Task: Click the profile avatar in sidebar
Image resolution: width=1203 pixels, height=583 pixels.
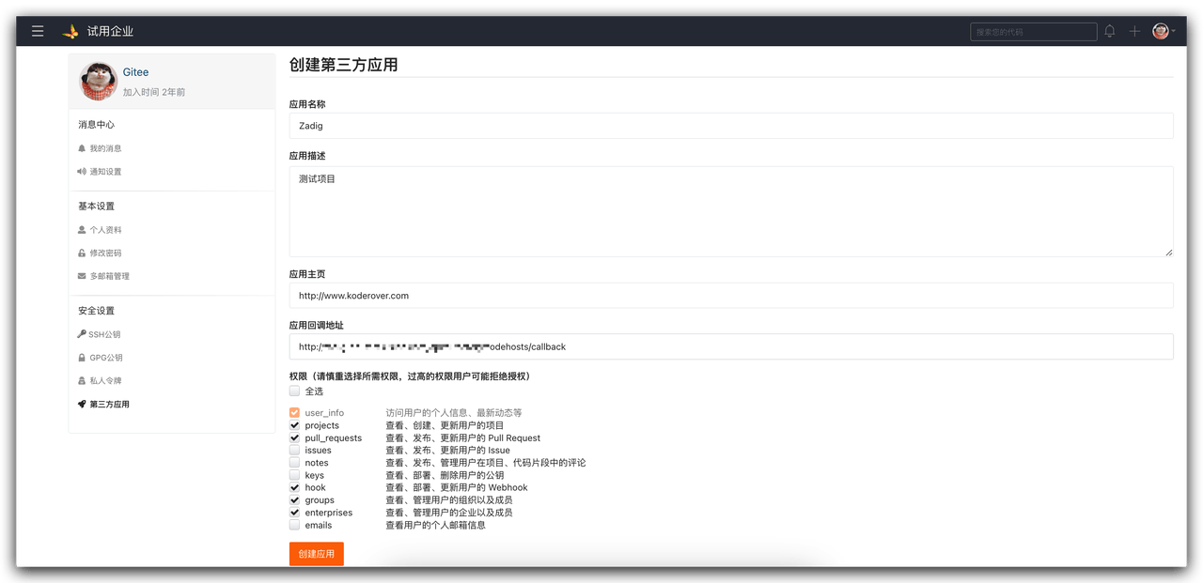Action: [x=98, y=81]
